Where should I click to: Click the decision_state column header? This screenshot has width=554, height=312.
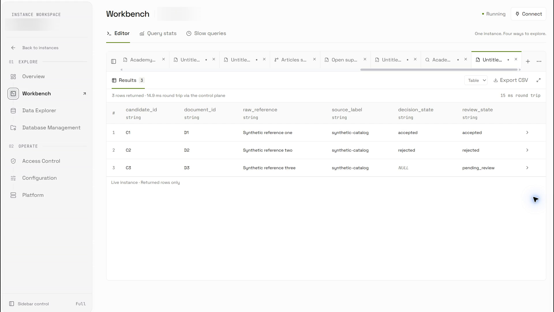[x=415, y=110]
